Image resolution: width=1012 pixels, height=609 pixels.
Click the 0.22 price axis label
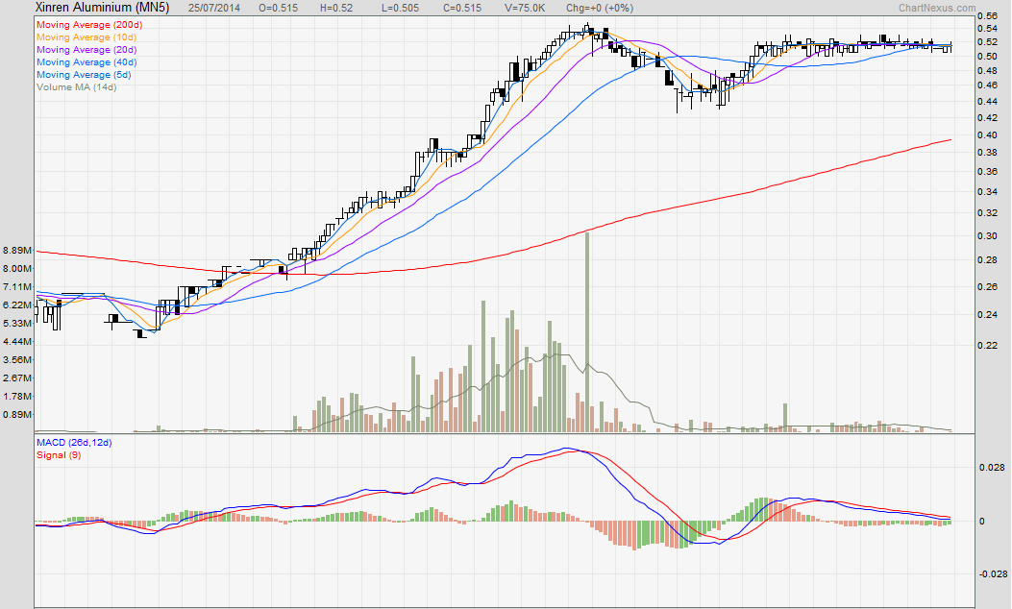coord(987,345)
